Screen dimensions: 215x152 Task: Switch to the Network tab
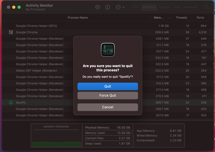[x=190, y=7]
